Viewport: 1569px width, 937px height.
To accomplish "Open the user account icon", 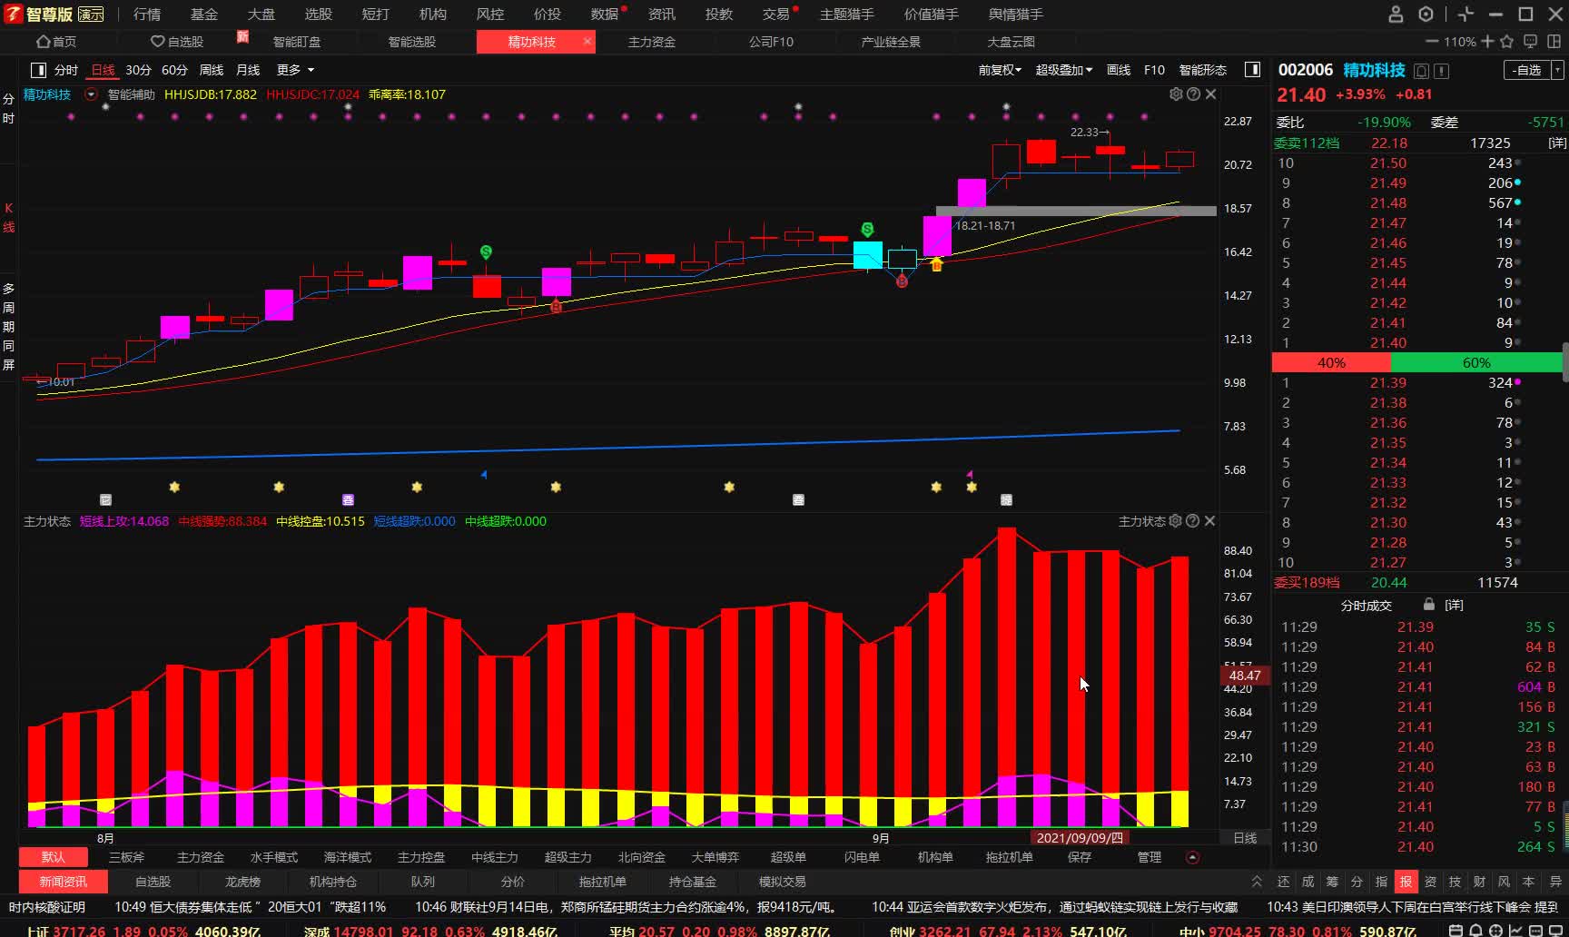I will [x=1396, y=15].
